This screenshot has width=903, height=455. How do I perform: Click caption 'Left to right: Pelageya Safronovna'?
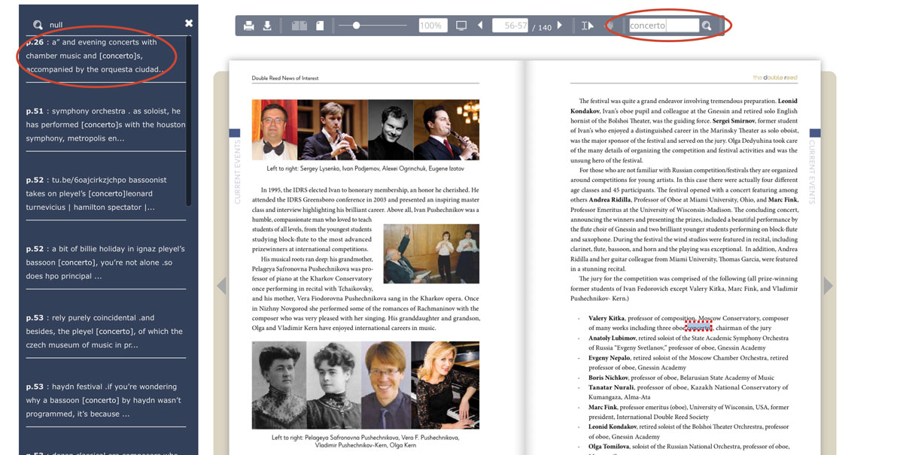(366, 441)
